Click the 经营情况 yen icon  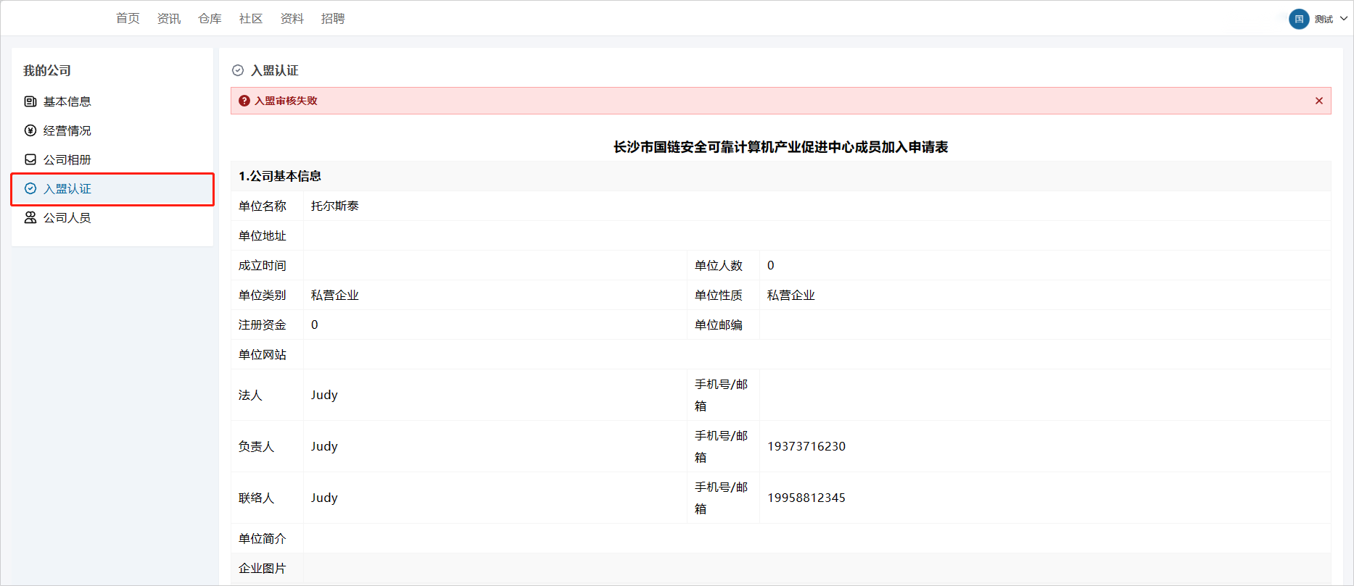(30, 130)
